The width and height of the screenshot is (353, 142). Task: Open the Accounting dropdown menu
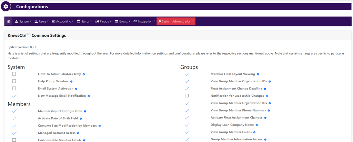62,21
